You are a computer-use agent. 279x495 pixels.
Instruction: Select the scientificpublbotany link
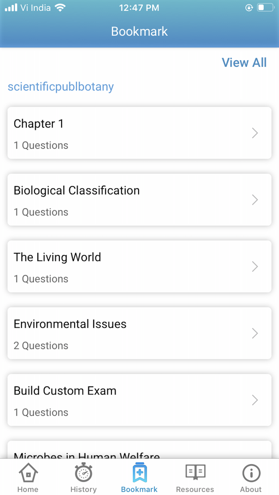point(61,86)
